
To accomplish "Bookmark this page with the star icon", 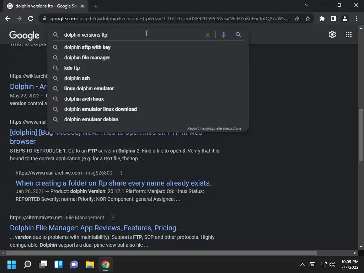I will coord(308,18).
